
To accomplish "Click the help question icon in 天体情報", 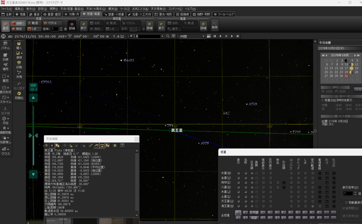I will (122, 146).
